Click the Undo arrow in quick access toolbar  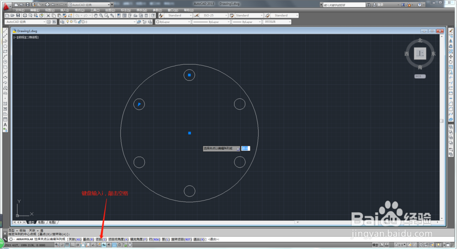53,5
